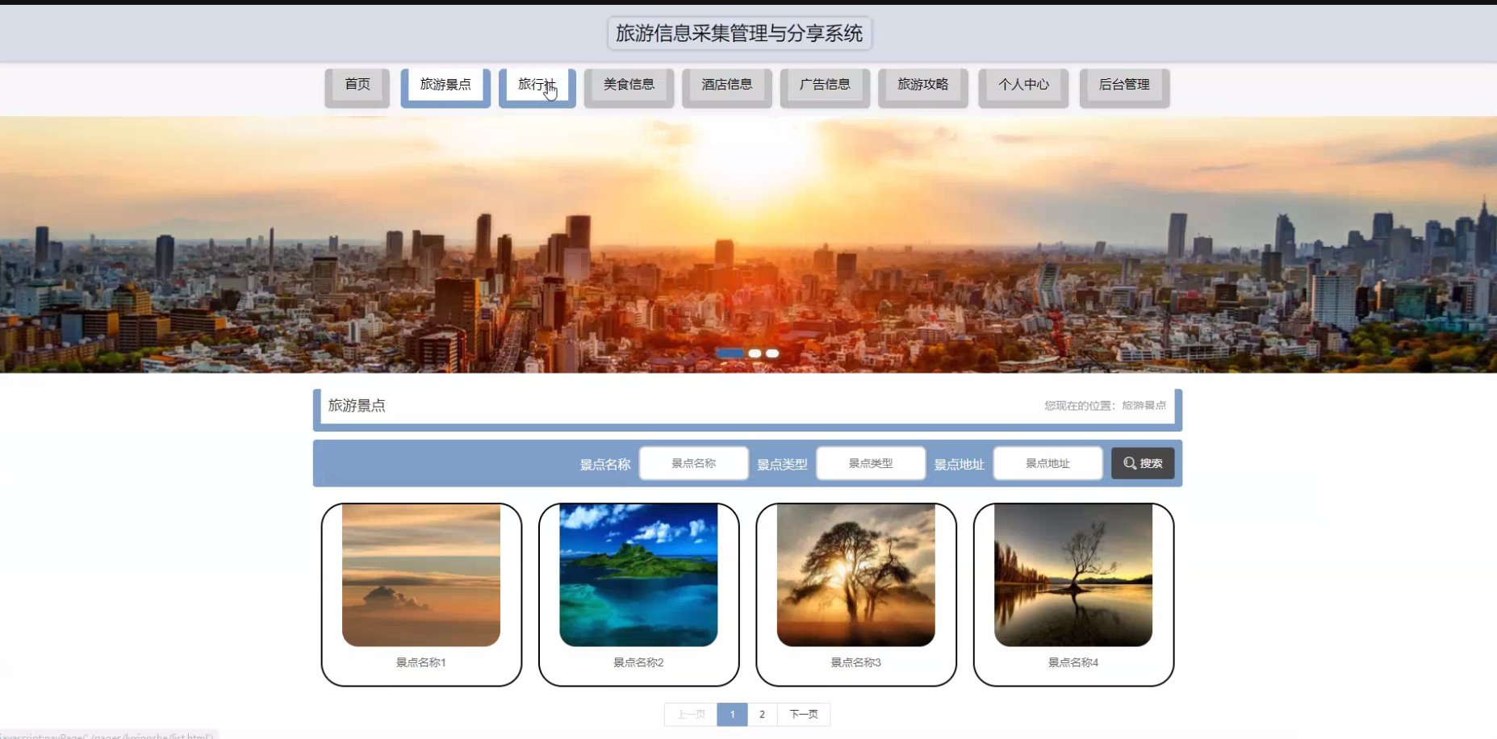
Task: Go to the 广告信息 page
Action: coord(824,84)
